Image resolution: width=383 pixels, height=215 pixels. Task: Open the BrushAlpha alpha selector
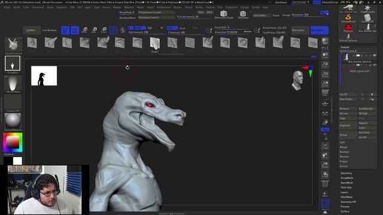pyautogui.click(x=13, y=84)
